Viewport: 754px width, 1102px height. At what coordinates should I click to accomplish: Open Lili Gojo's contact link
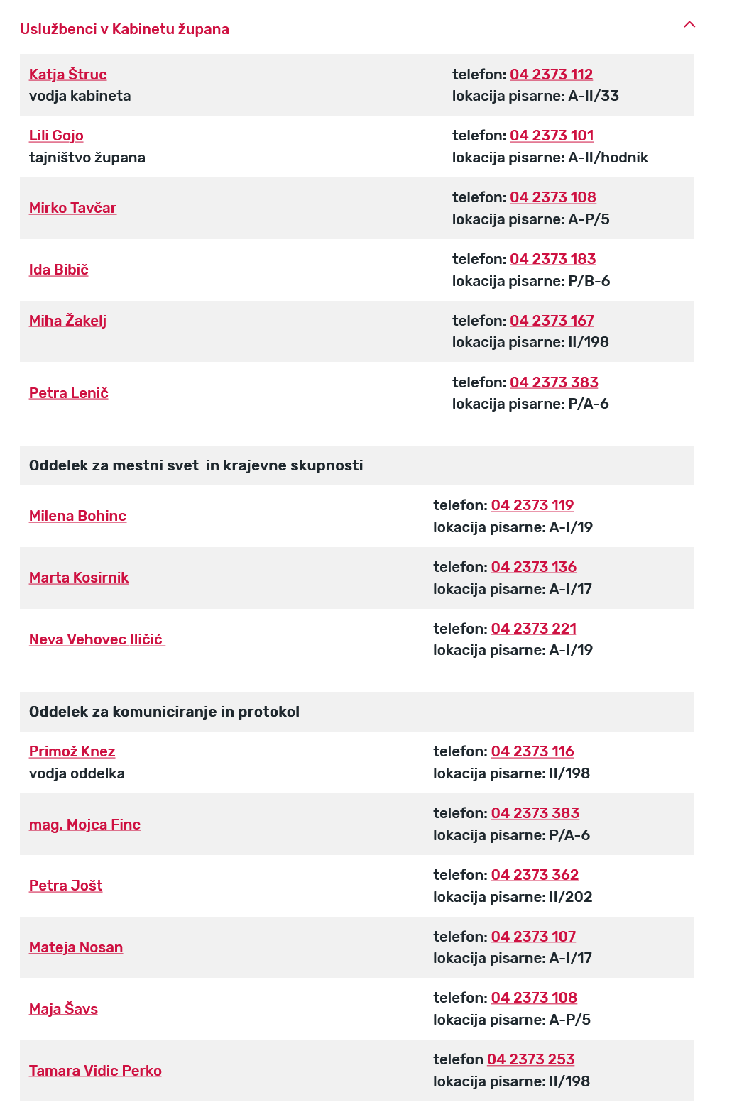tap(56, 136)
